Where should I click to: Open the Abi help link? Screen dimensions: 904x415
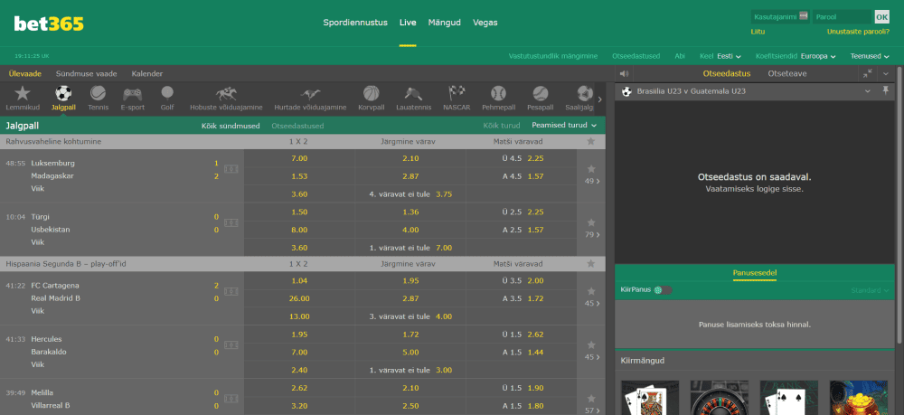point(680,56)
